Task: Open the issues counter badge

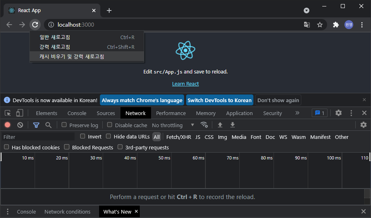Action: pyautogui.click(x=320, y=113)
